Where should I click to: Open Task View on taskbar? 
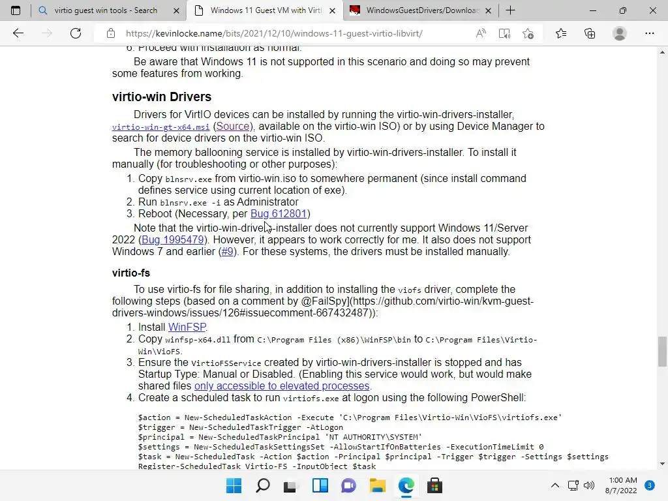(290, 485)
